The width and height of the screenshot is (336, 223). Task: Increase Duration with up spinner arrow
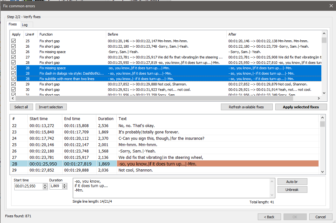pos(65,185)
